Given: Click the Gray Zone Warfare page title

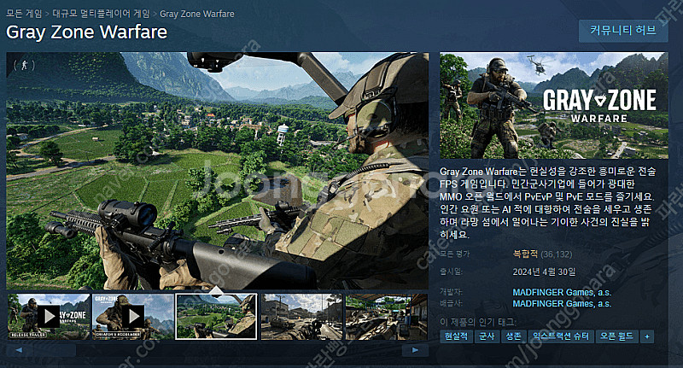Looking at the screenshot, I should tap(87, 32).
